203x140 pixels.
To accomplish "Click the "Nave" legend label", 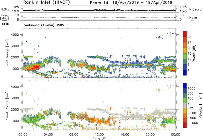I will [193, 17].
